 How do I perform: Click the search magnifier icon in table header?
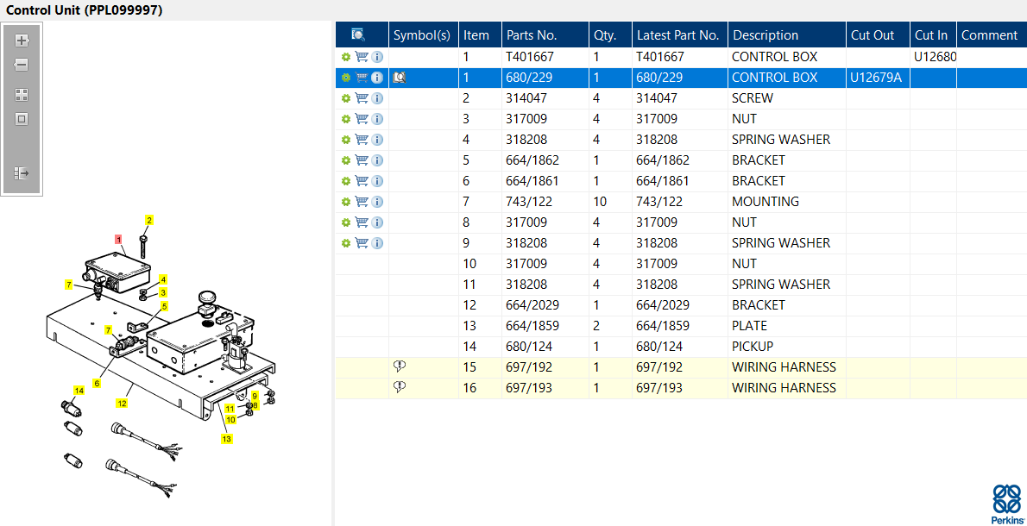(x=357, y=34)
